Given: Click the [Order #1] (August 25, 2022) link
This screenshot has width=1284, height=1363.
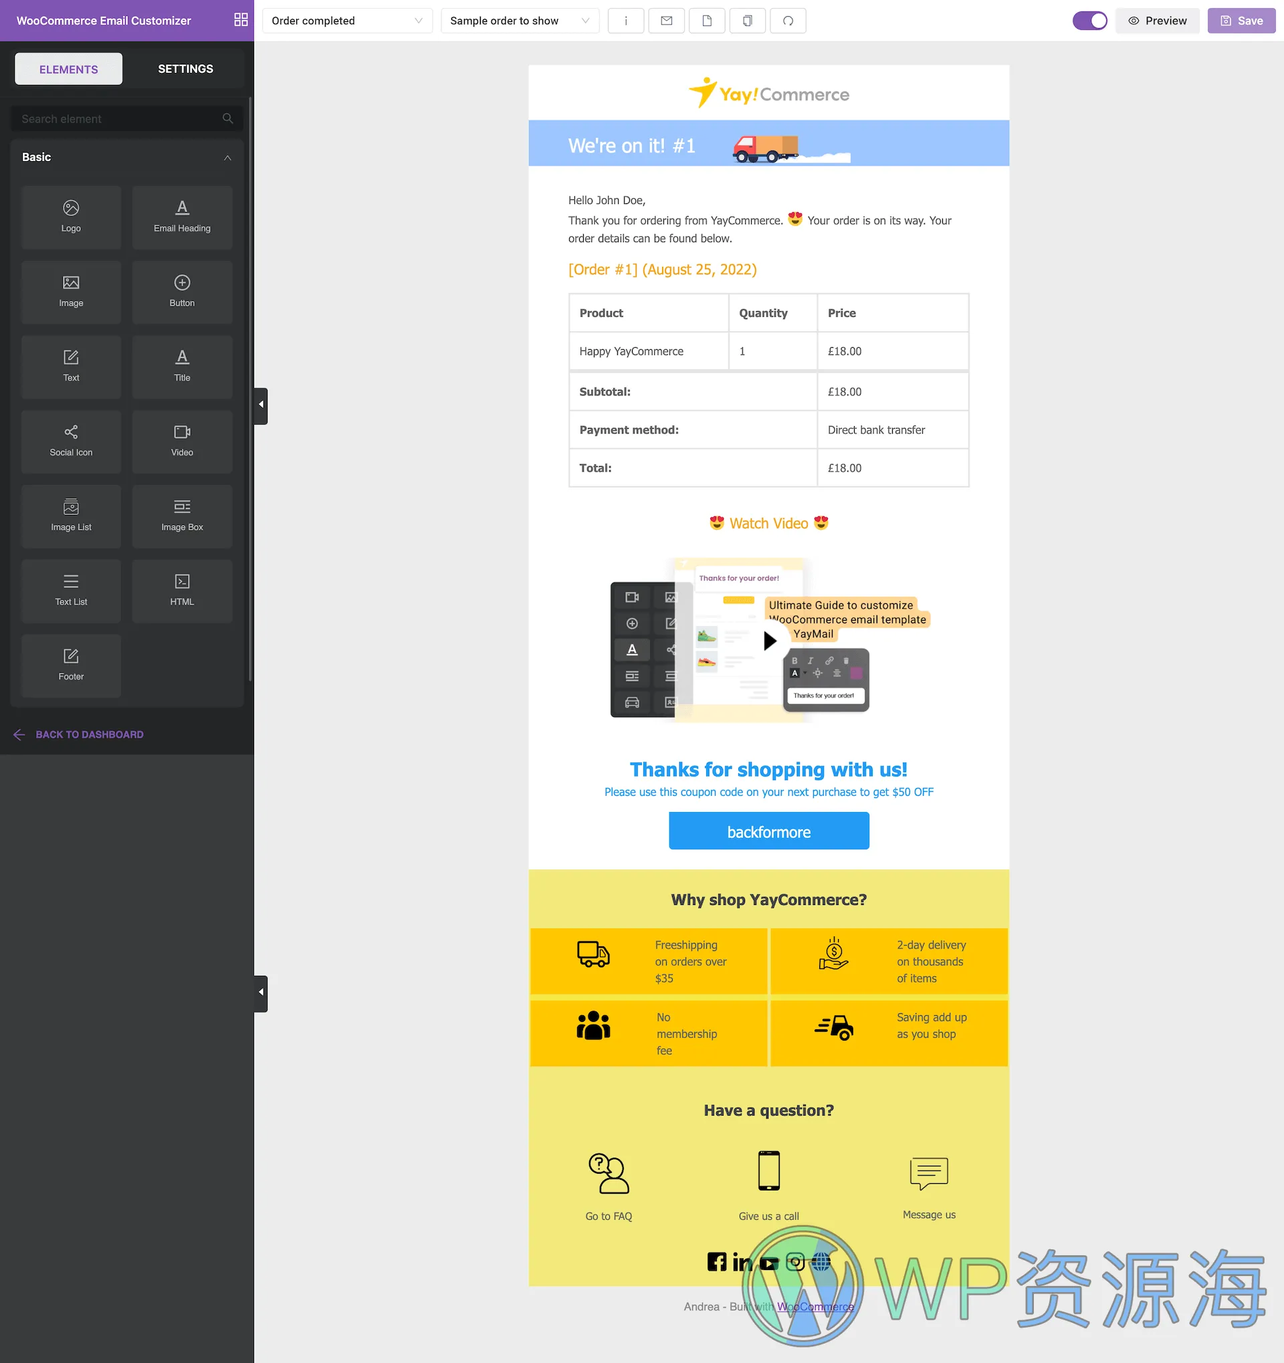Looking at the screenshot, I should [662, 270].
